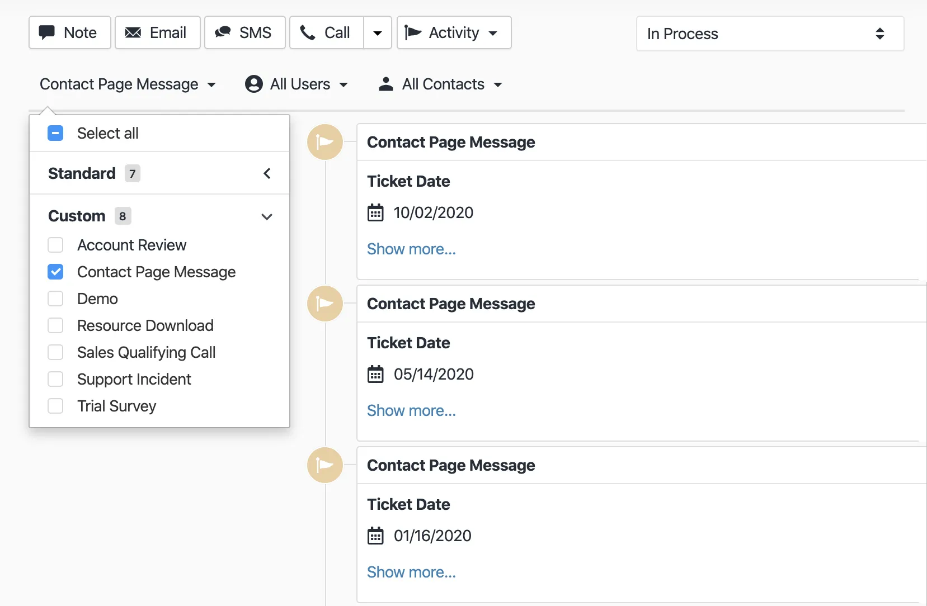Click the date value 01/16/2020
This screenshot has width=927, height=606.
[x=433, y=536]
